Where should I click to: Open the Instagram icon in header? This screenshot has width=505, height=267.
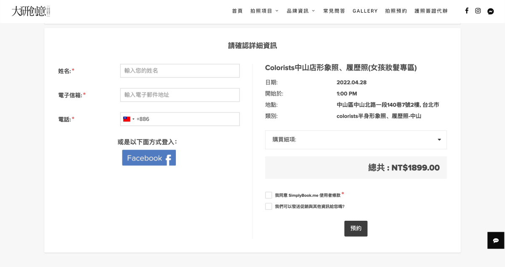click(x=478, y=11)
